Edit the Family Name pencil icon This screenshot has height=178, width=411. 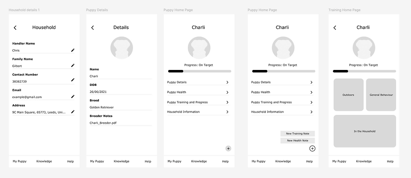pos(73,66)
